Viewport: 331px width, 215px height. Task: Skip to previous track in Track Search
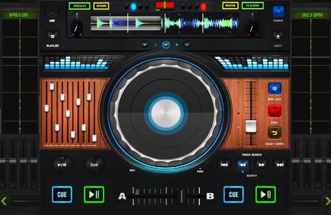tap(224, 165)
